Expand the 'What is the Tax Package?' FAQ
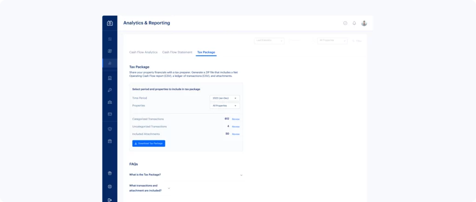 (x=186, y=175)
